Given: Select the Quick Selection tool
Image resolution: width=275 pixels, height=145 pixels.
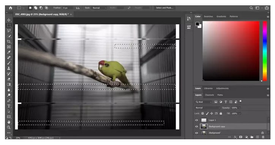Looking at the screenshot, I should (9, 36).
